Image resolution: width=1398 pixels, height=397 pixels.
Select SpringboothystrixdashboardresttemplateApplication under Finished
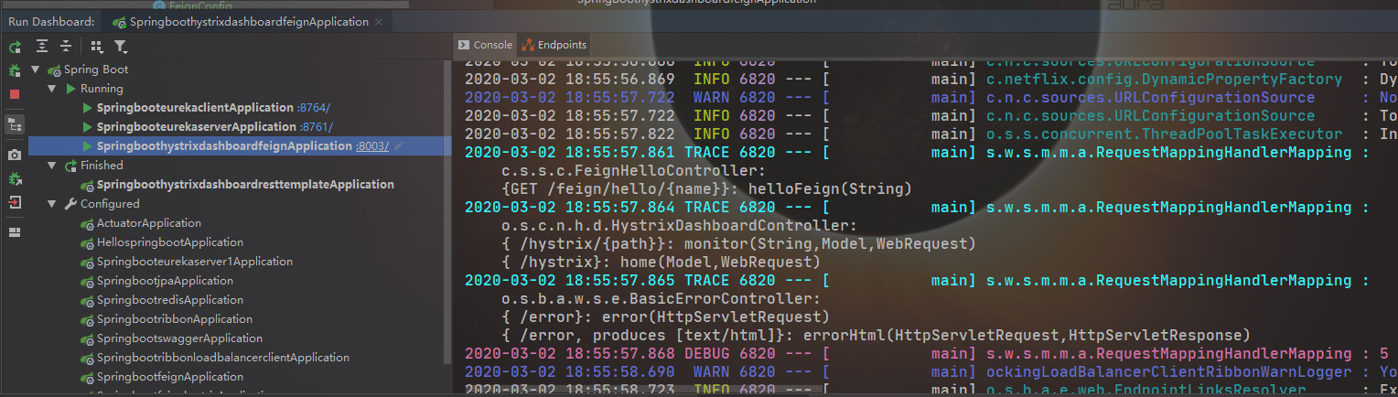(x=245, y=185)
